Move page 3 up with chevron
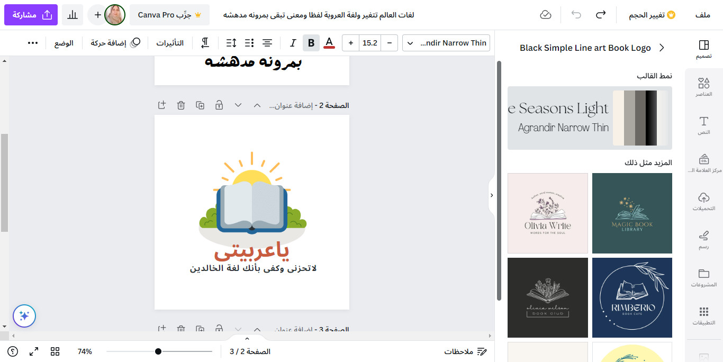 pos(257,329)
